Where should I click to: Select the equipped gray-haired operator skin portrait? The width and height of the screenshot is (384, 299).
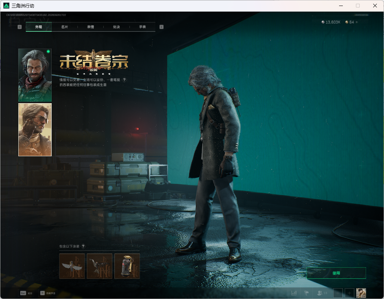[x=35, y=75]
